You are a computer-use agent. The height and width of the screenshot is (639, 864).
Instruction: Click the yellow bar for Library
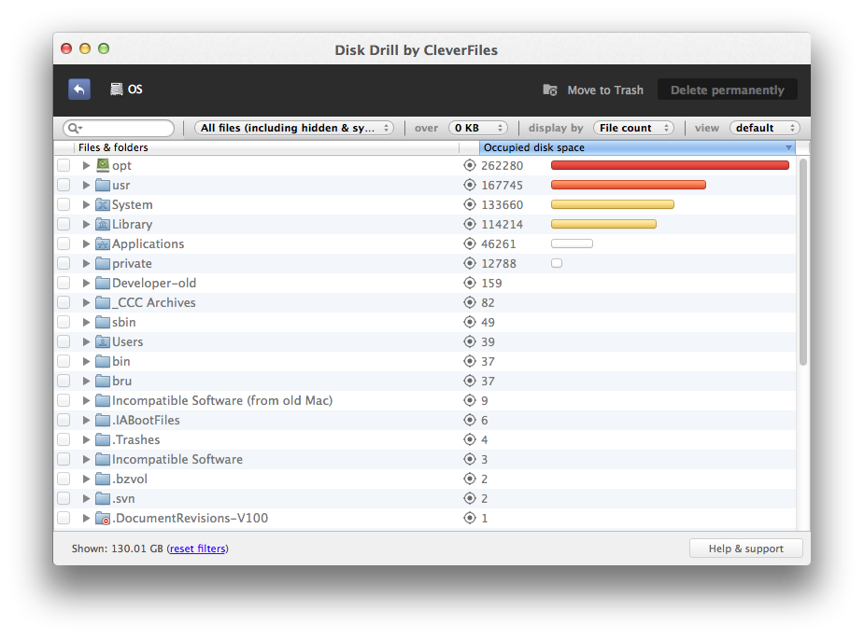click(x=603, y=224)
